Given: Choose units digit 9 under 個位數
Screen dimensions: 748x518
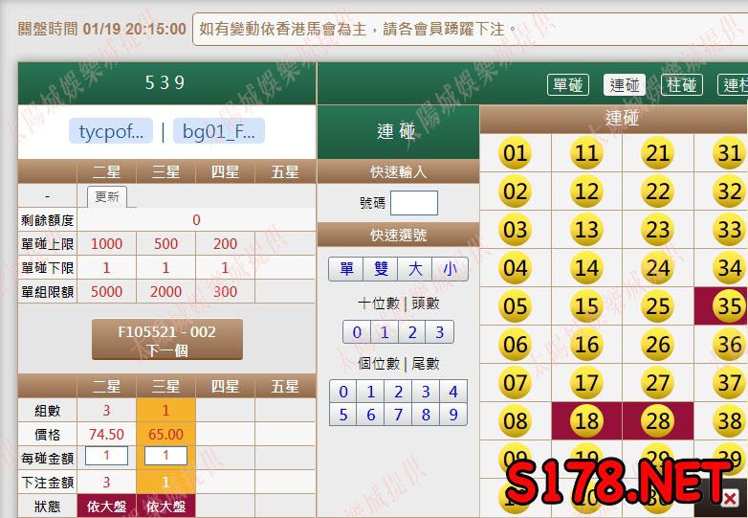Looking at the screenshot, I should click(x=453, y=414).
